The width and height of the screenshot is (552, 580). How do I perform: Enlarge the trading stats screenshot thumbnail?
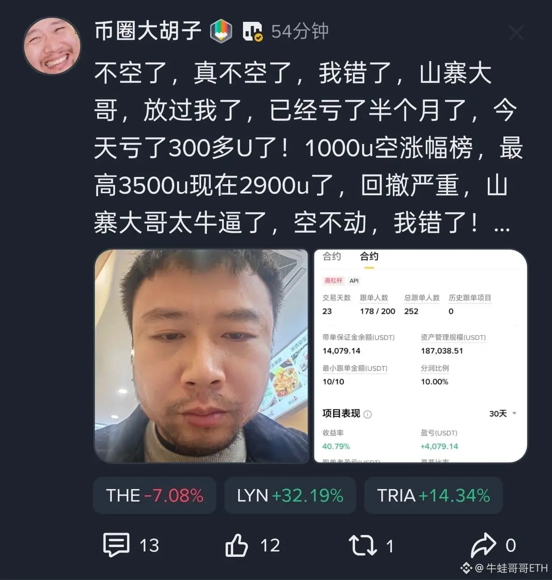(x=420, y=356)
